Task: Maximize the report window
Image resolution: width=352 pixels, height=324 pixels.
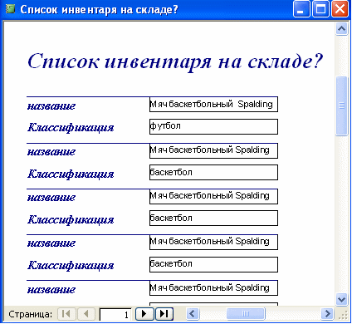Action: pos(320,9)
